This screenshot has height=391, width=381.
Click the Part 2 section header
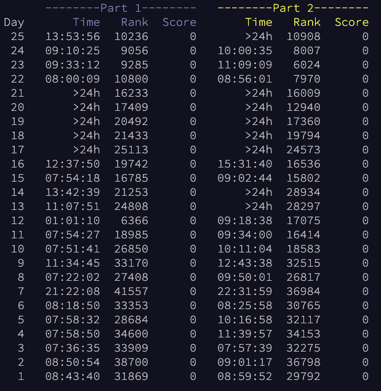293,8
